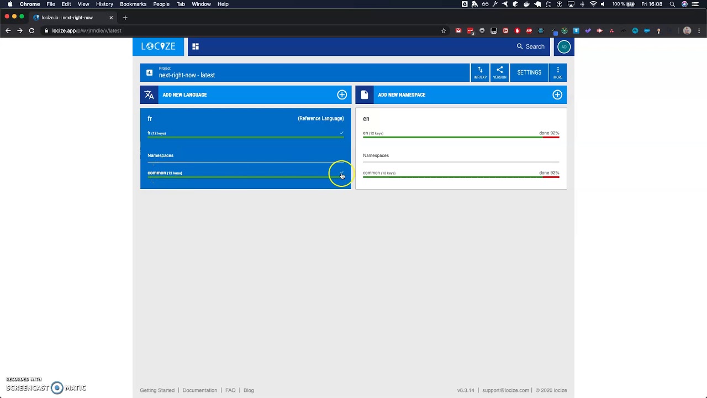Viewport: 707px width, 398px height.
Task: Open the People menu
Action: 161,4
